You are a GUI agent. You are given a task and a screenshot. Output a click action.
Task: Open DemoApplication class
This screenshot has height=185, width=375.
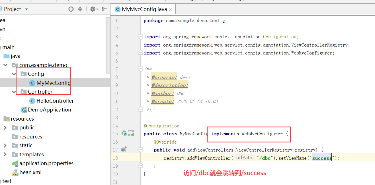tap(50, 110)
